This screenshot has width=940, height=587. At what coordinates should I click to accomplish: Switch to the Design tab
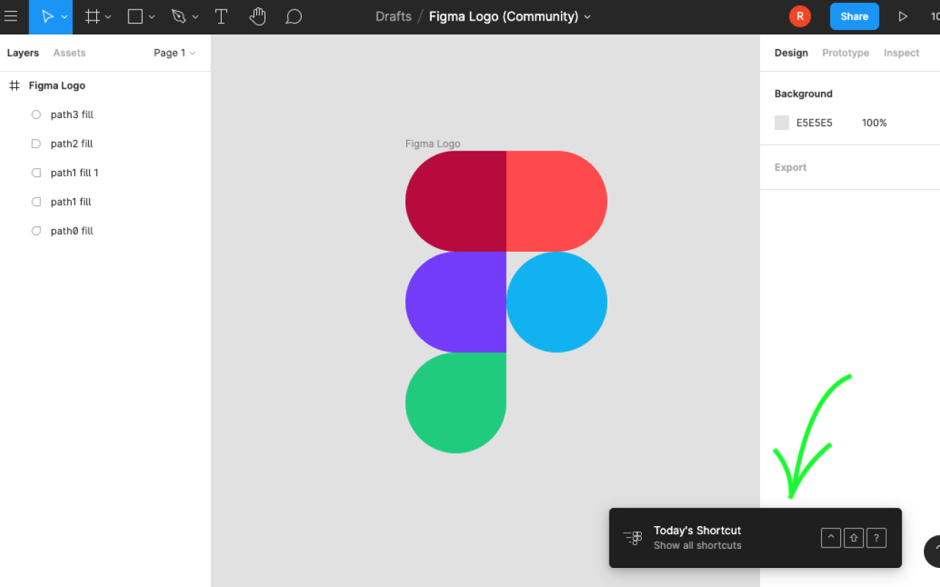(791, 53)
